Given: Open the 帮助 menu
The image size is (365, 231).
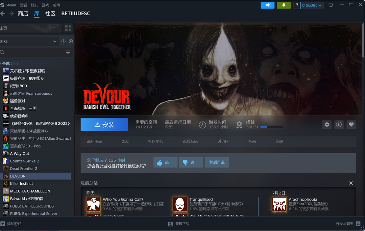Looking at the screenshot, I should coord(56,5).
